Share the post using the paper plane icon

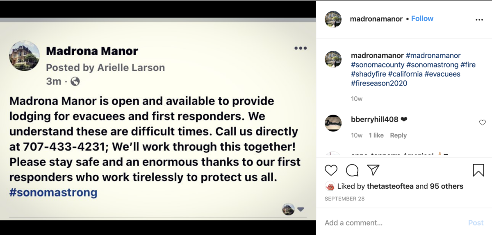[x=373, y=170]
